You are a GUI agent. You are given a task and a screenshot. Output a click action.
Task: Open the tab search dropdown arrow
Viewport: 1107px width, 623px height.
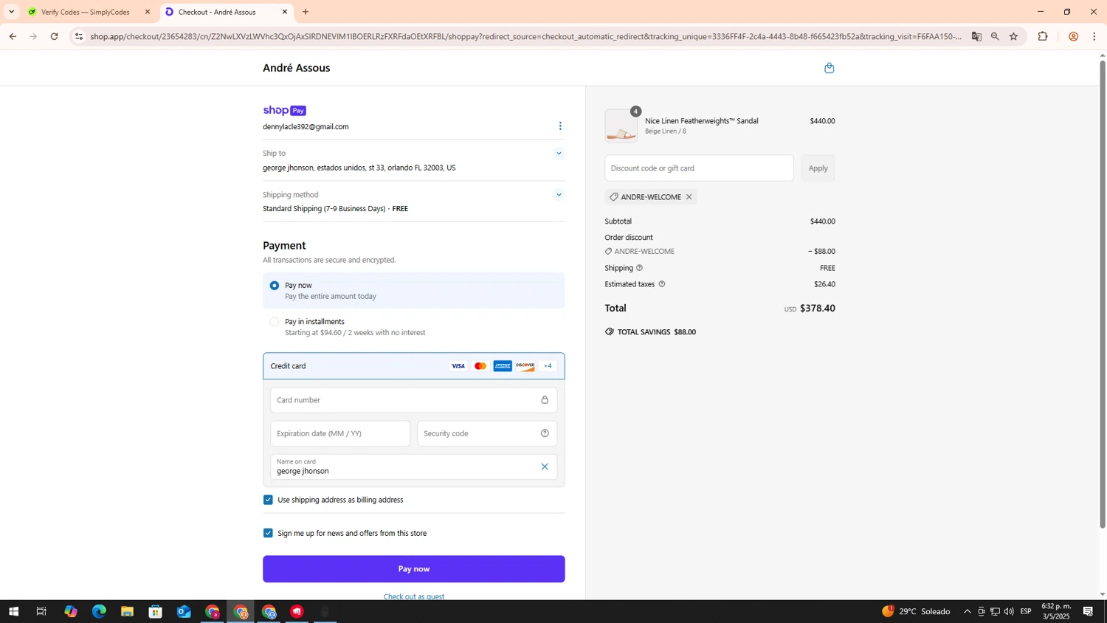[11, 12]
